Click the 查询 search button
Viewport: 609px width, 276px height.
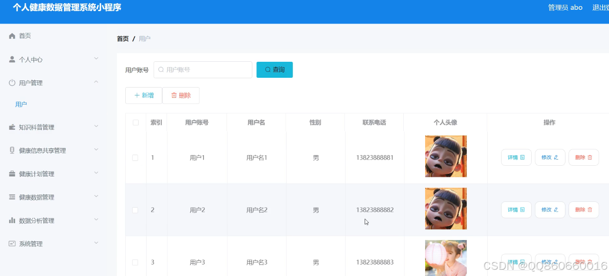(x=275, y=70)
